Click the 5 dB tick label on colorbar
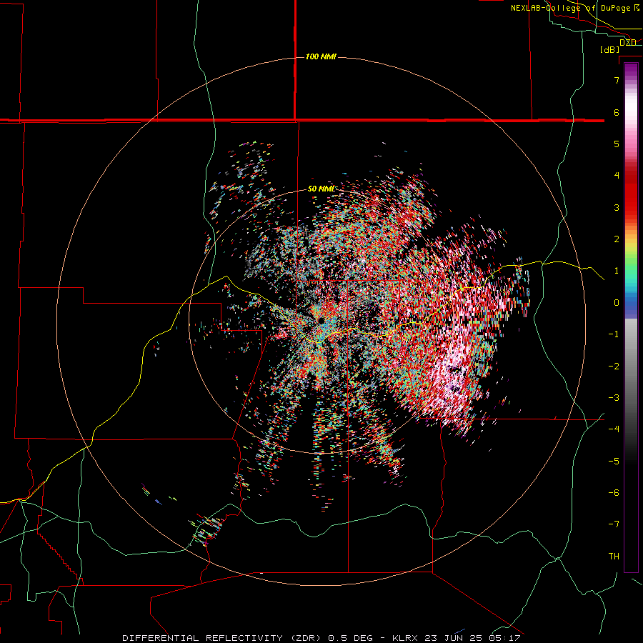This screenshot has height=643, width=643. [x=617, y=144]
